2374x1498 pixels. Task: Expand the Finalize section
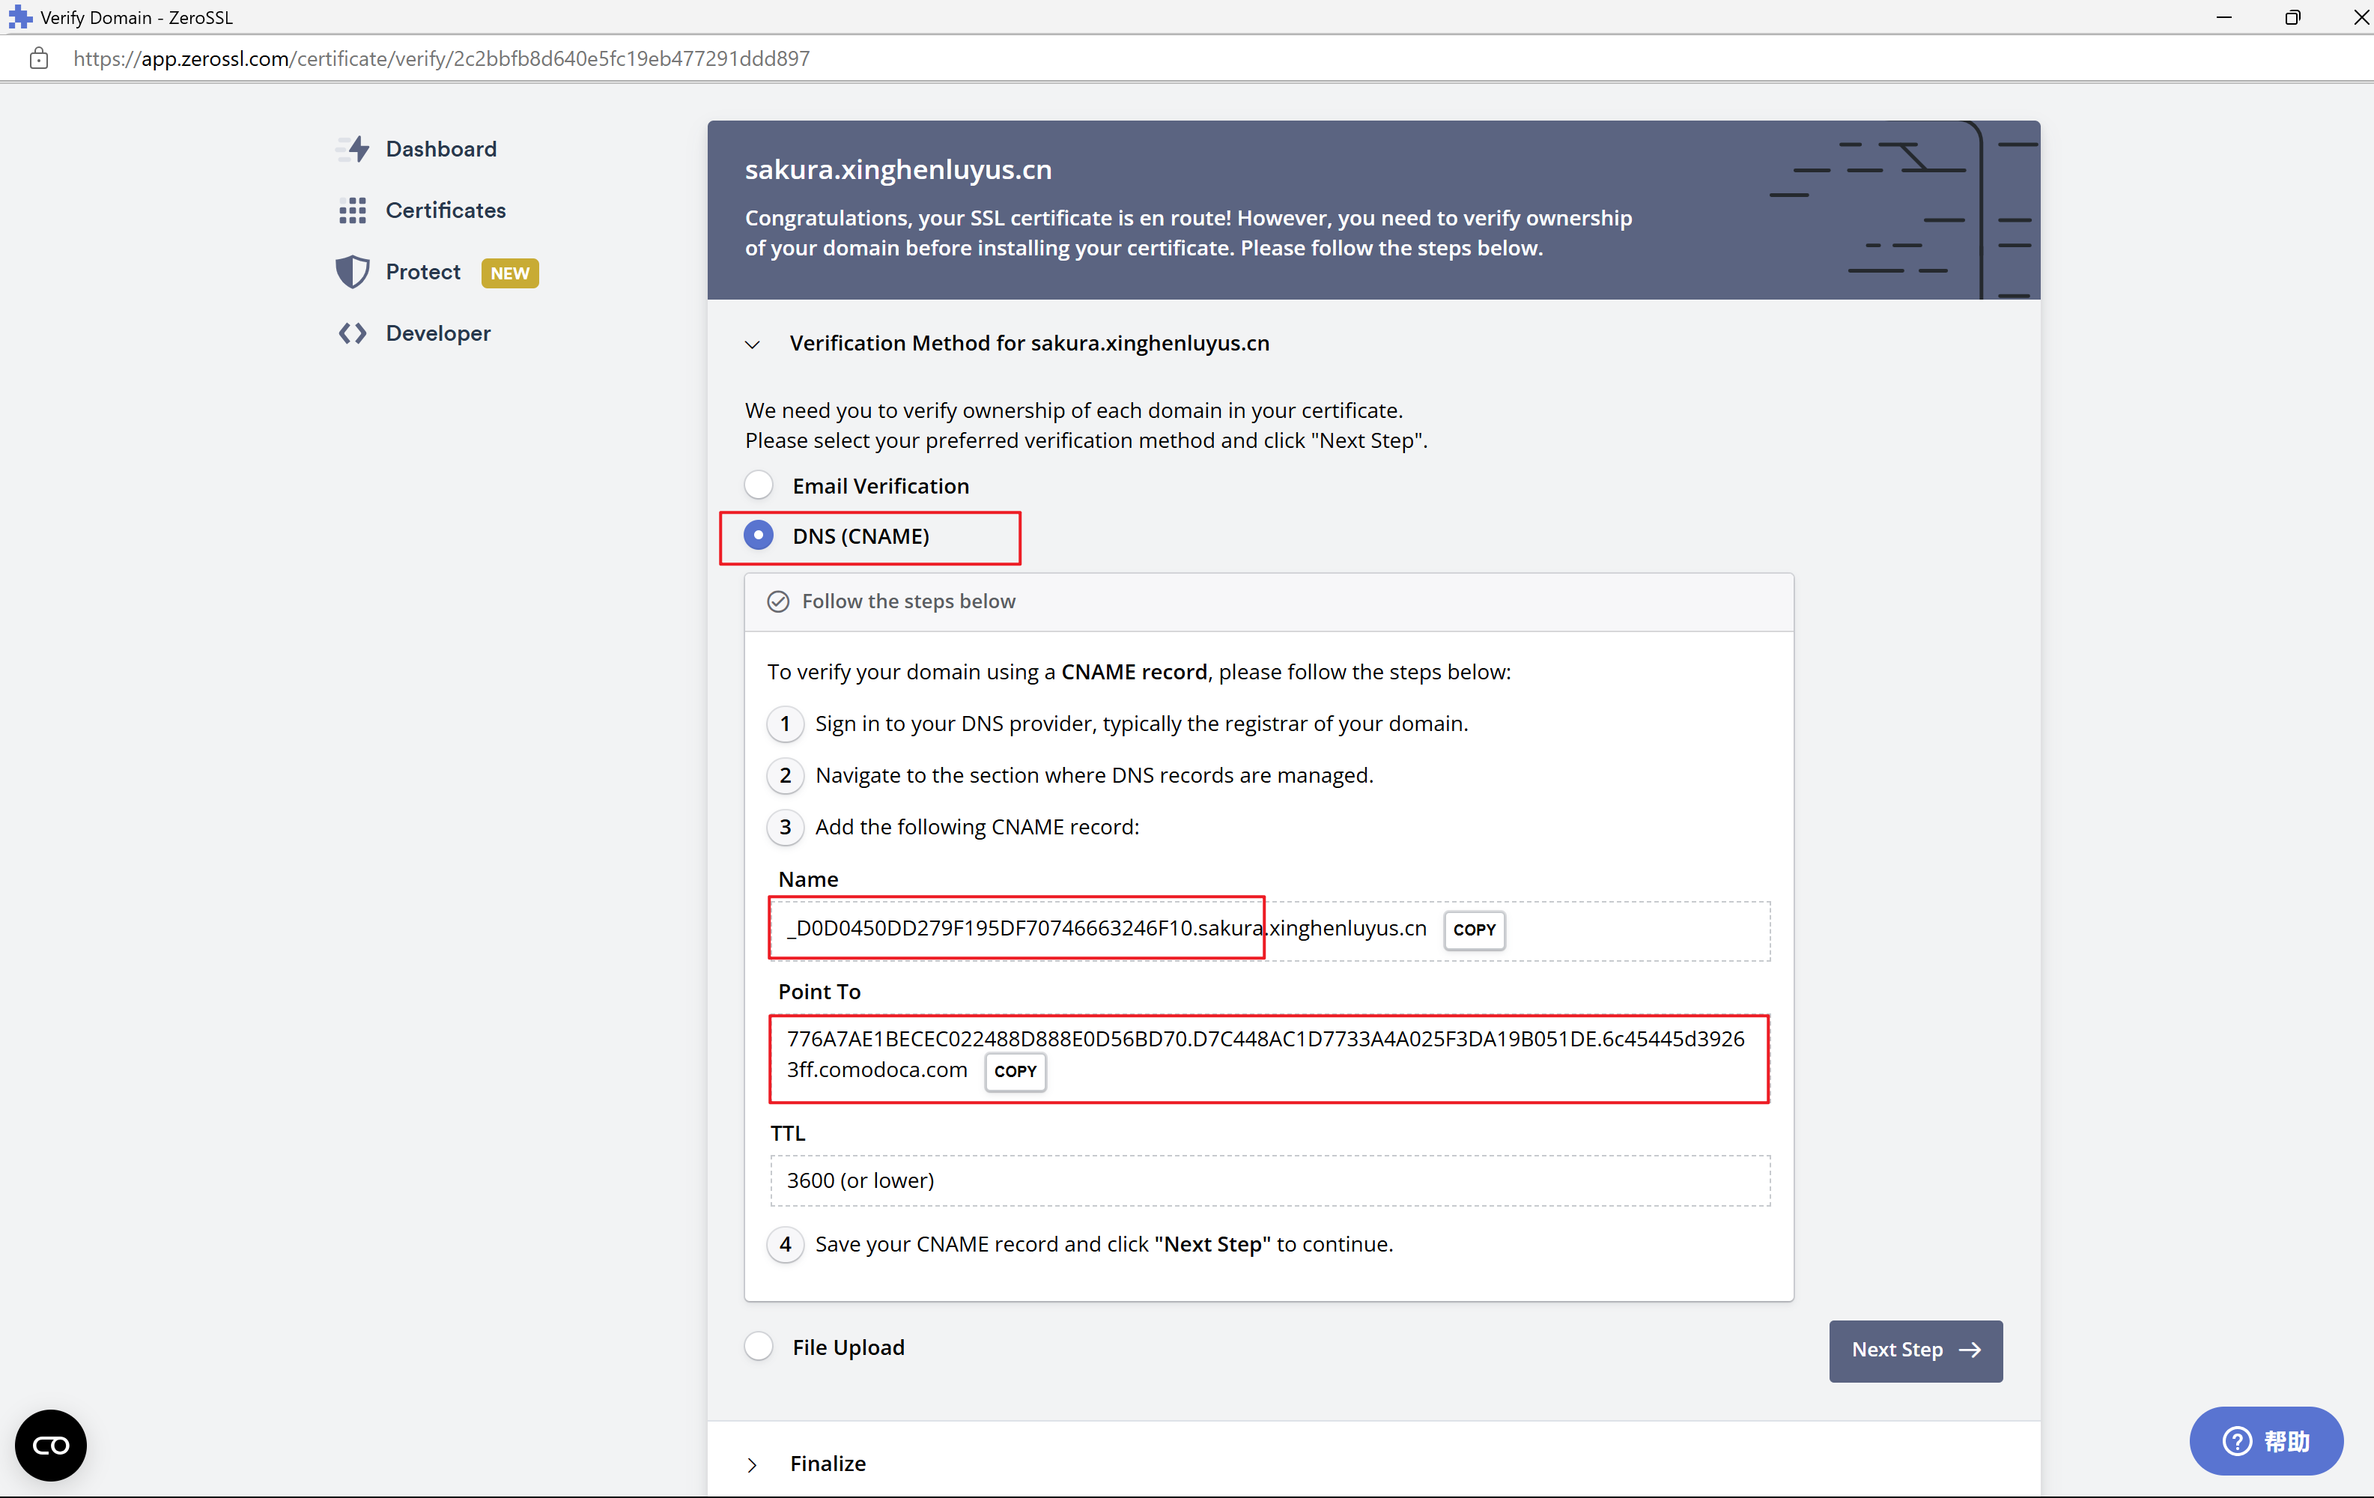point(752,1464)
